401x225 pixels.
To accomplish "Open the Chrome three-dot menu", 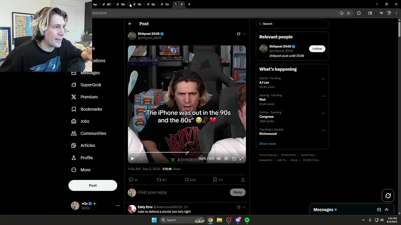I will coord(397,13).
